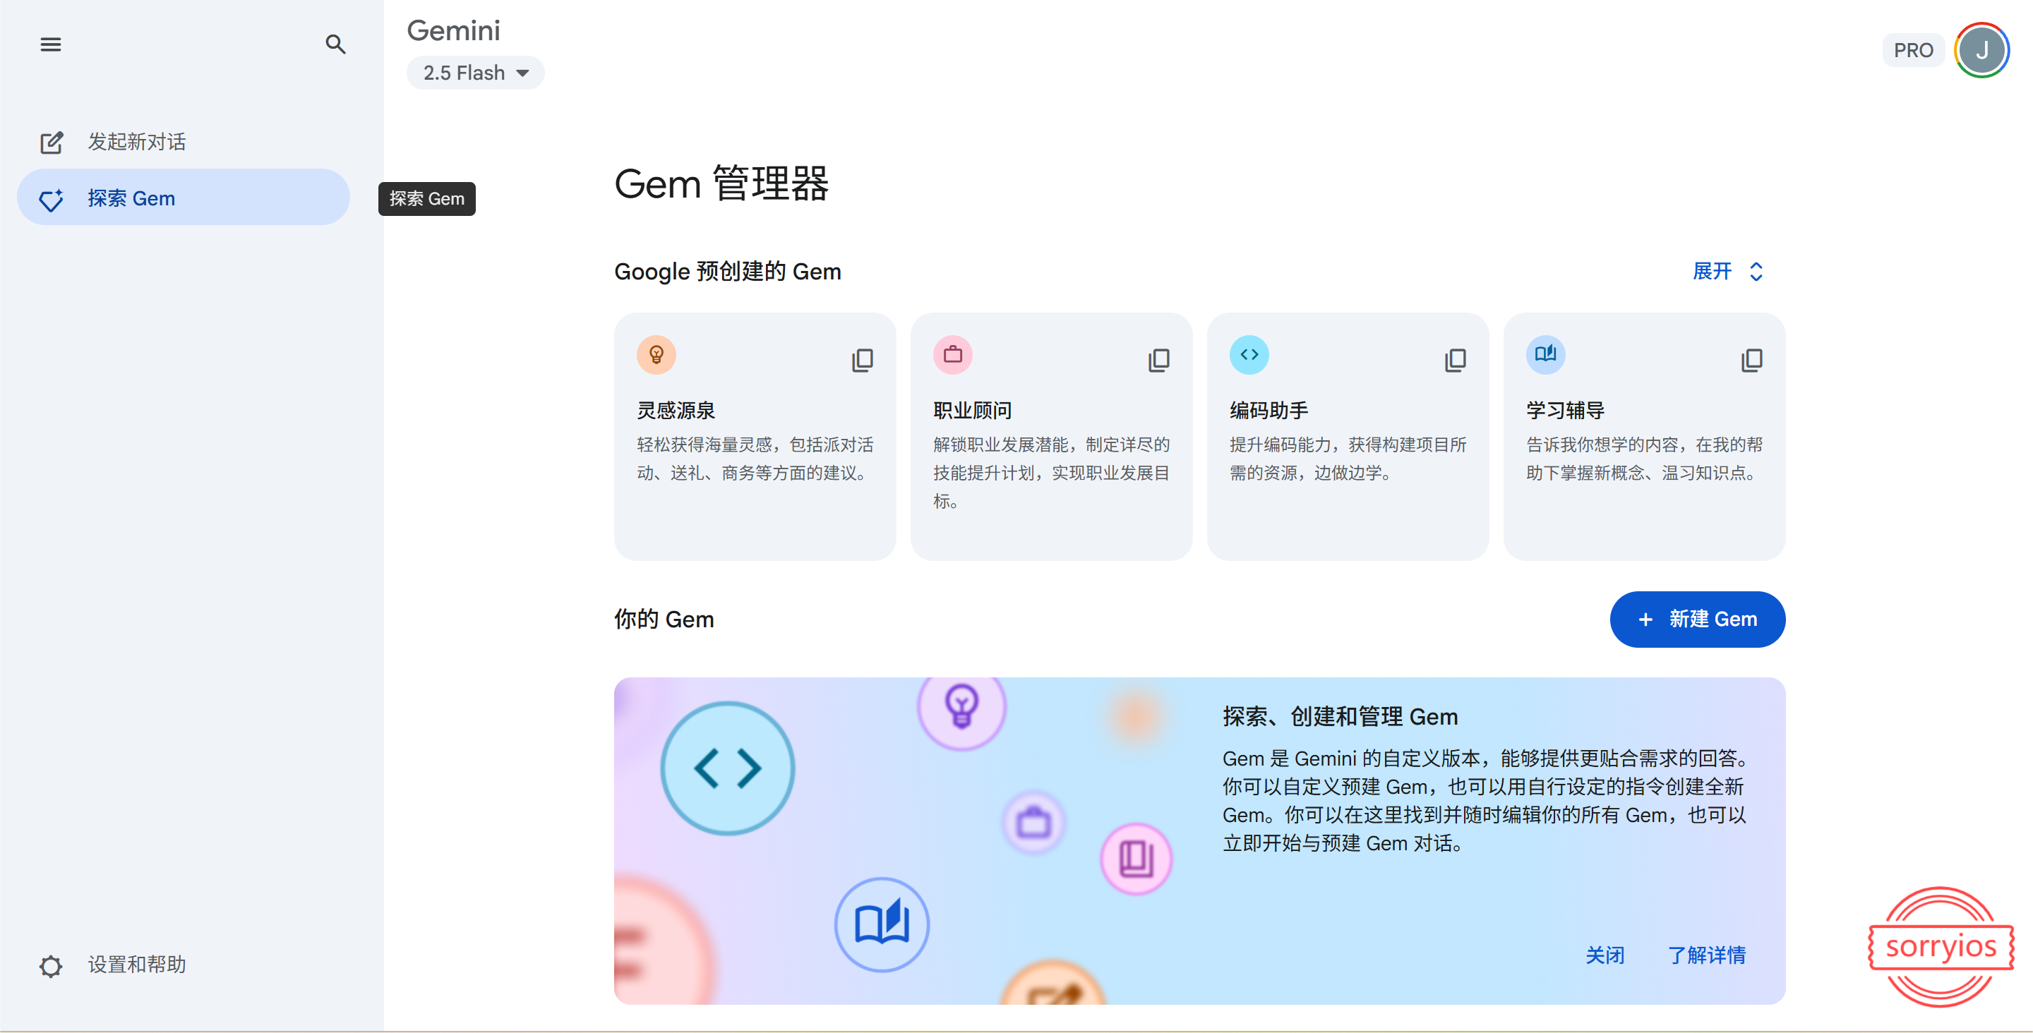Click the Gem 管理器 page title

point(721,183)
